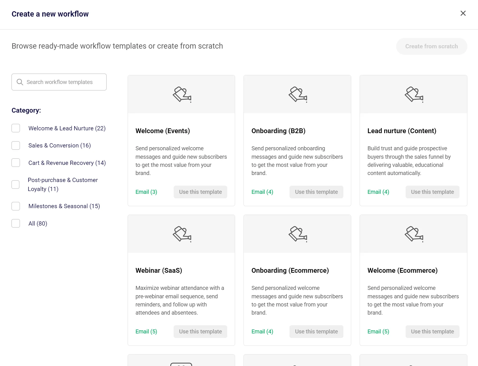
Task: Check the Welcome & Lead Nurture category
Action: pyautogui.click(x=16, y=128)
